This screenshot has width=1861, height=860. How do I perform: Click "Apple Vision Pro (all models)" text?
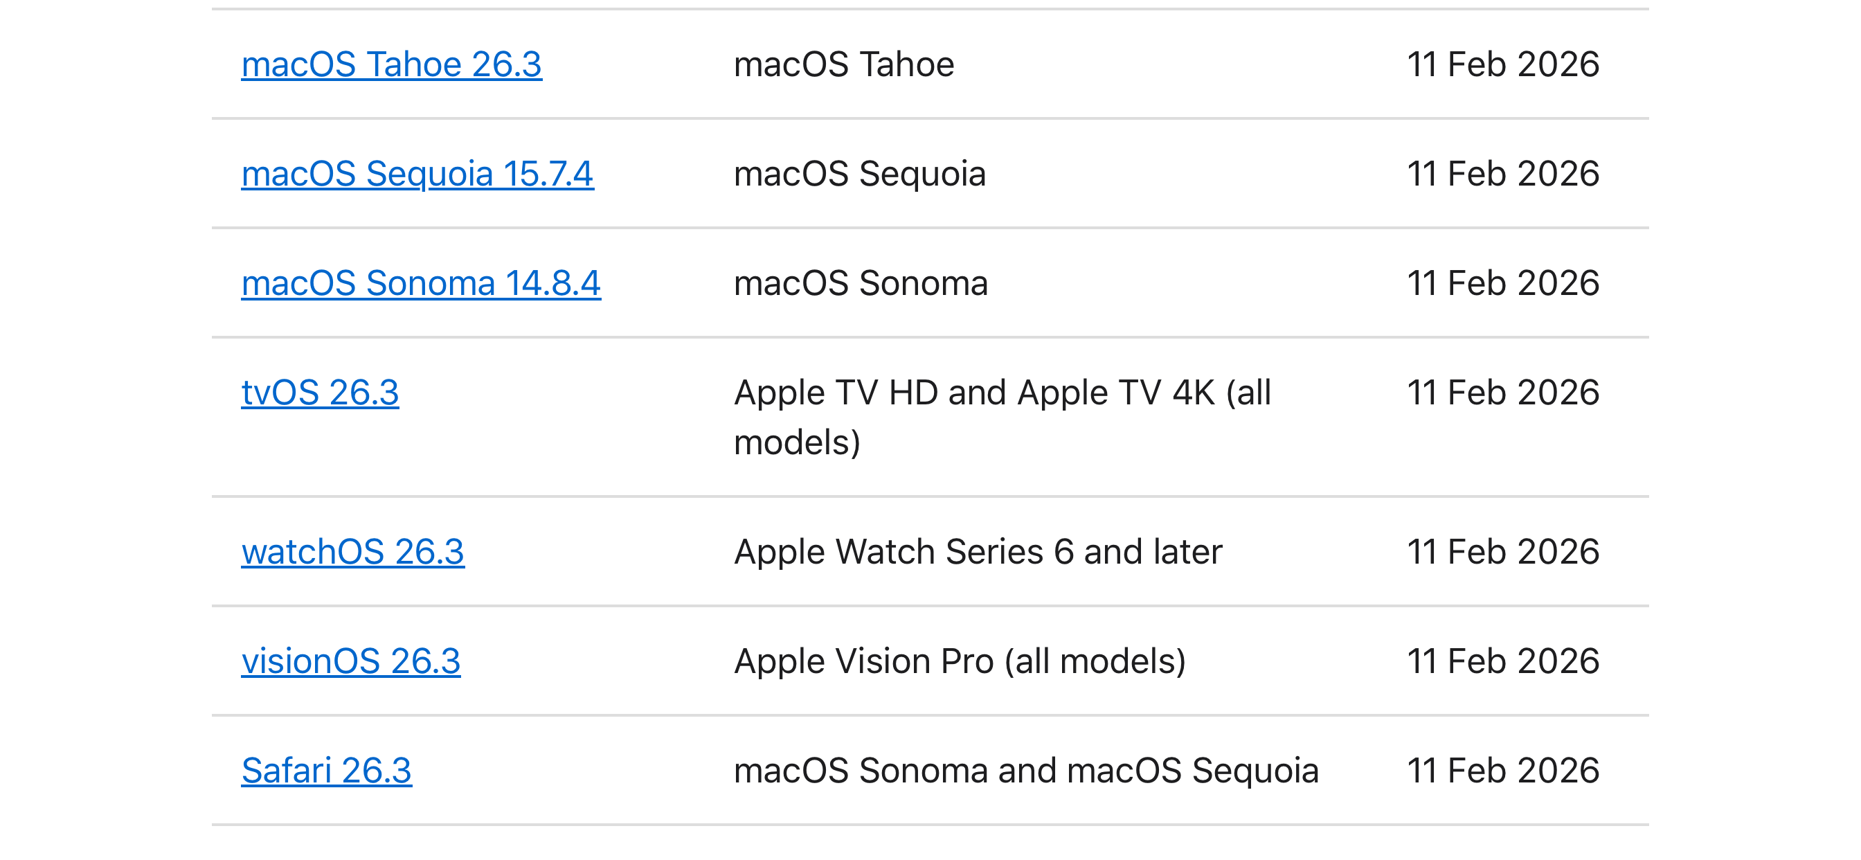[x=960, y=661]
